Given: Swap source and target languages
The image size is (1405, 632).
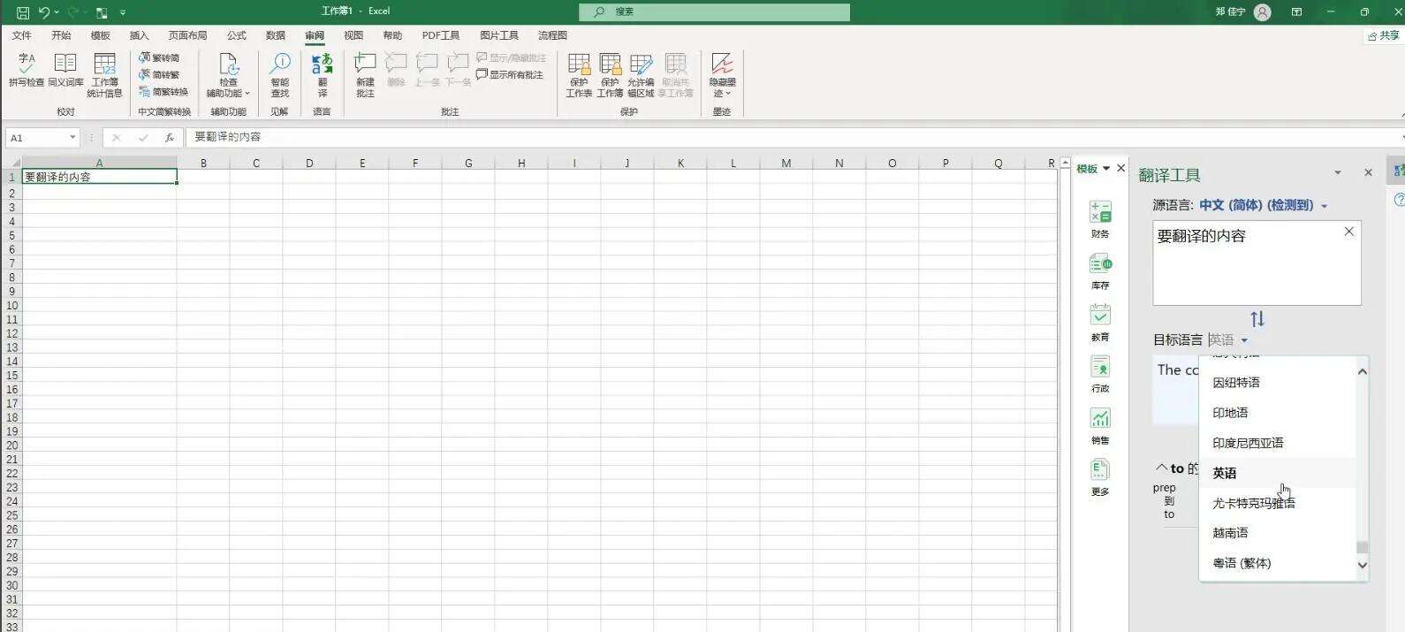Looking at the screenshot, I should coord(1257,319).
